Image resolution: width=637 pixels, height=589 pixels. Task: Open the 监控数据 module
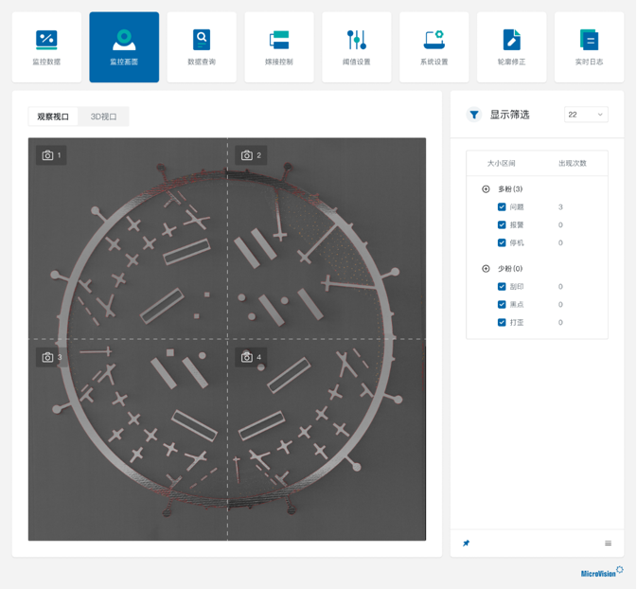[46, 47]
